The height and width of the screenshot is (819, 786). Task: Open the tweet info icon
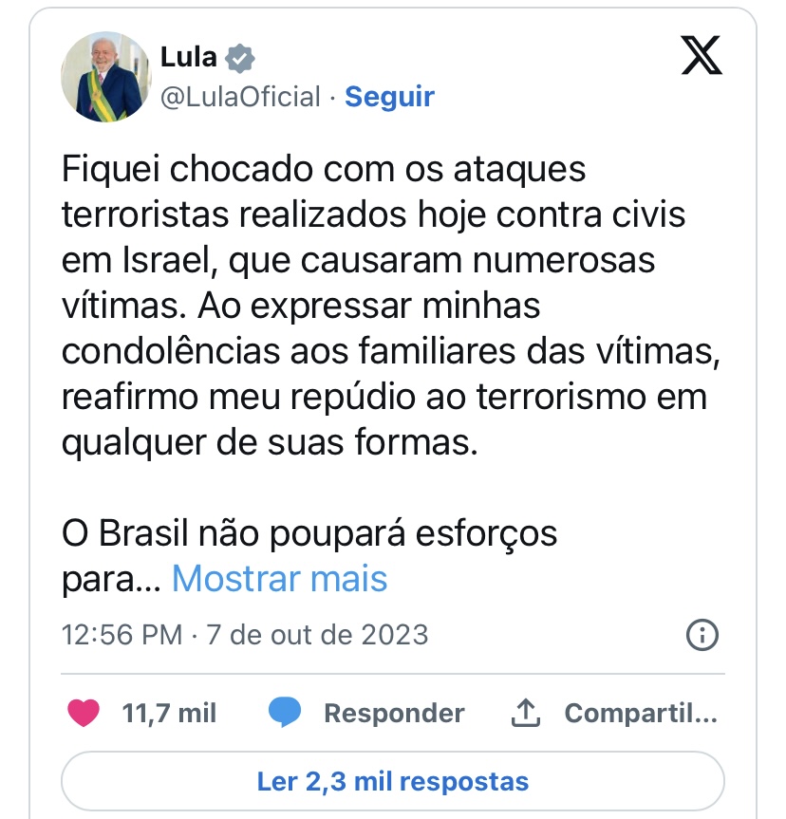[x=702, y=634]
